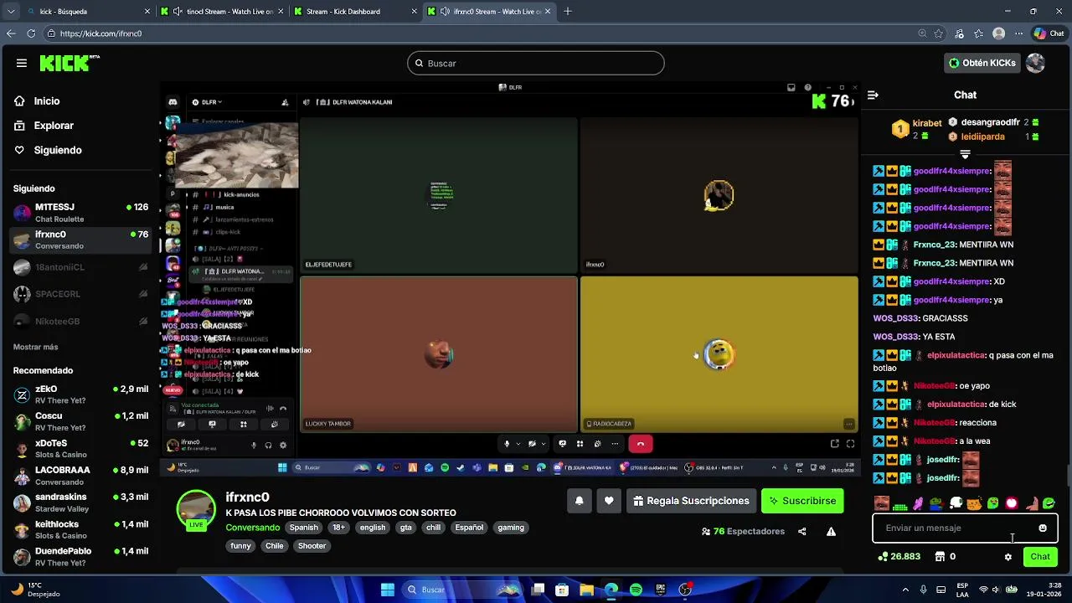1072x603 pixels.
Task: Insert the first quick emote face
Action: pos(881,503)
